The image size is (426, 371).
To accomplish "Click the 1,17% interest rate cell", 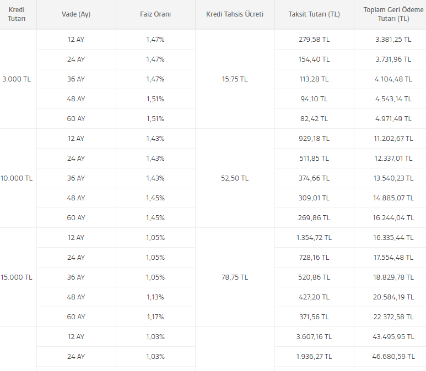I will (x=155, y=317).
